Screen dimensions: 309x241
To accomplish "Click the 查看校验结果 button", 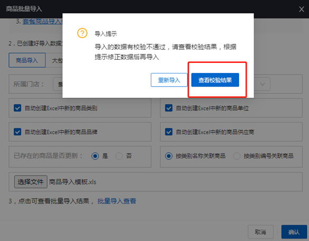I will [x=215, y=80].
